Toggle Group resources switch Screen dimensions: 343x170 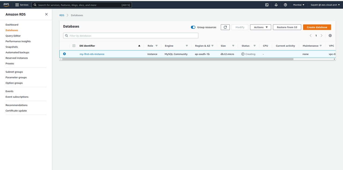tap(193, 27)
